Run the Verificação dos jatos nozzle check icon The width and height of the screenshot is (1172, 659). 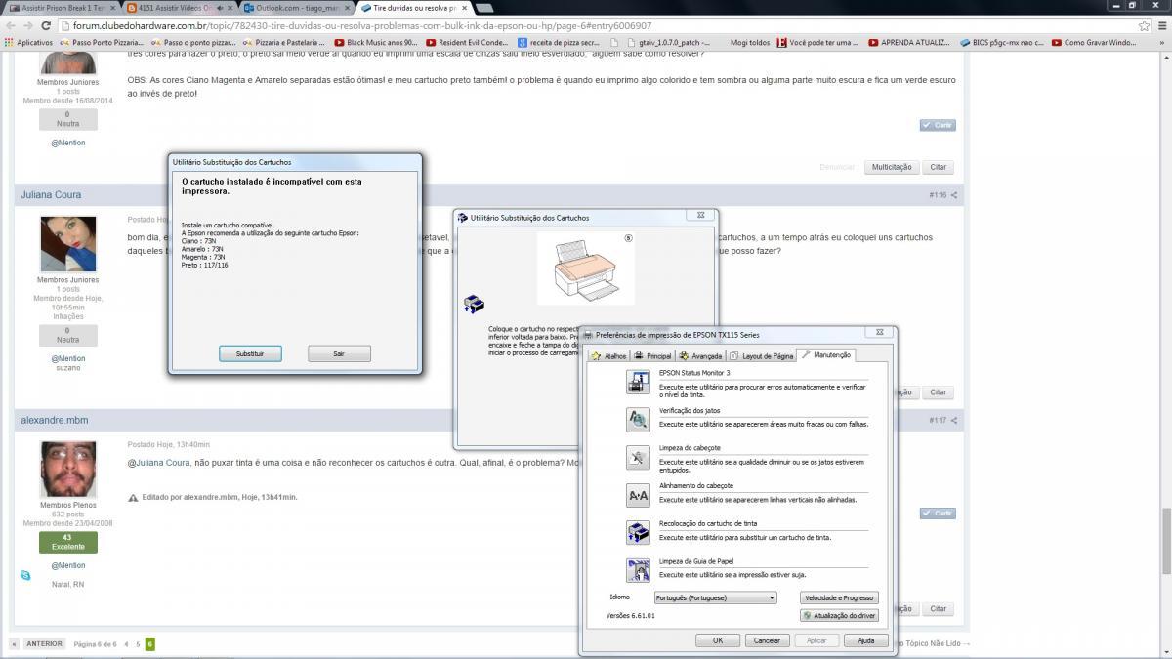coord(638,420)
